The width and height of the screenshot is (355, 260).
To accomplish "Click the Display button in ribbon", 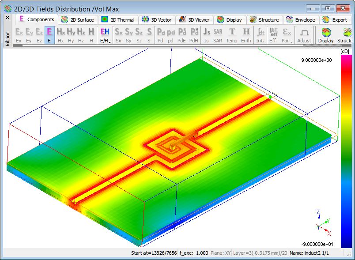I will pos(326,35).
